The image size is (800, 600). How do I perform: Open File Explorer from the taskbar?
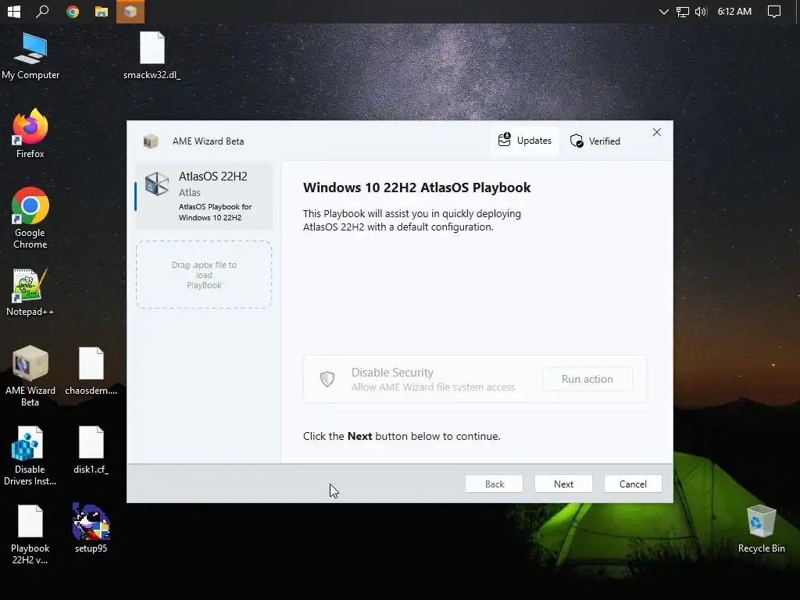coord(101,11)
